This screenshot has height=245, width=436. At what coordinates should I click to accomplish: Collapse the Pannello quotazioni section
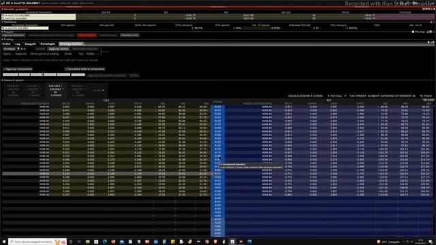3,9
